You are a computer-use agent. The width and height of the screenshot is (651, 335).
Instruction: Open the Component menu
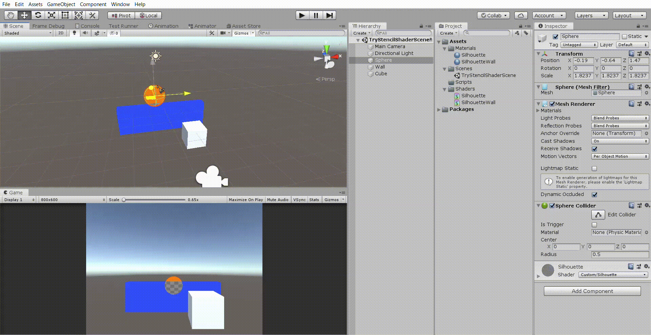(93, 4)
